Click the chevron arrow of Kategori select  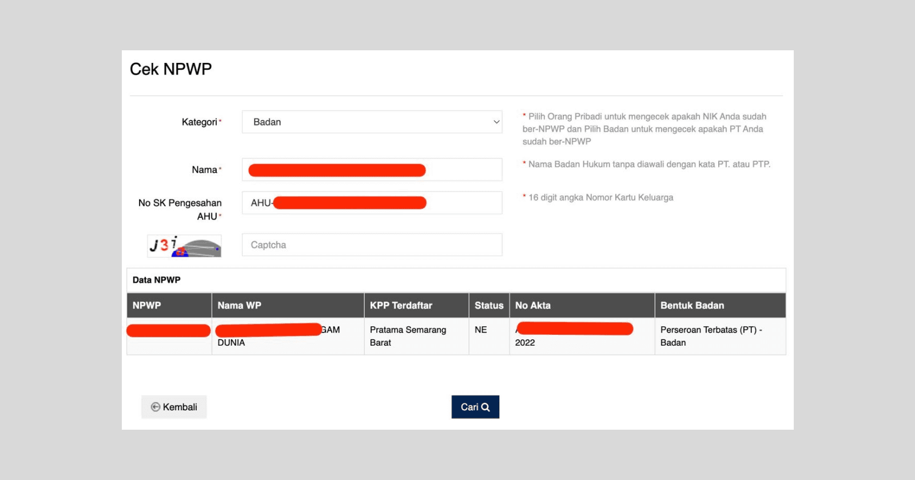coord(496,122)
